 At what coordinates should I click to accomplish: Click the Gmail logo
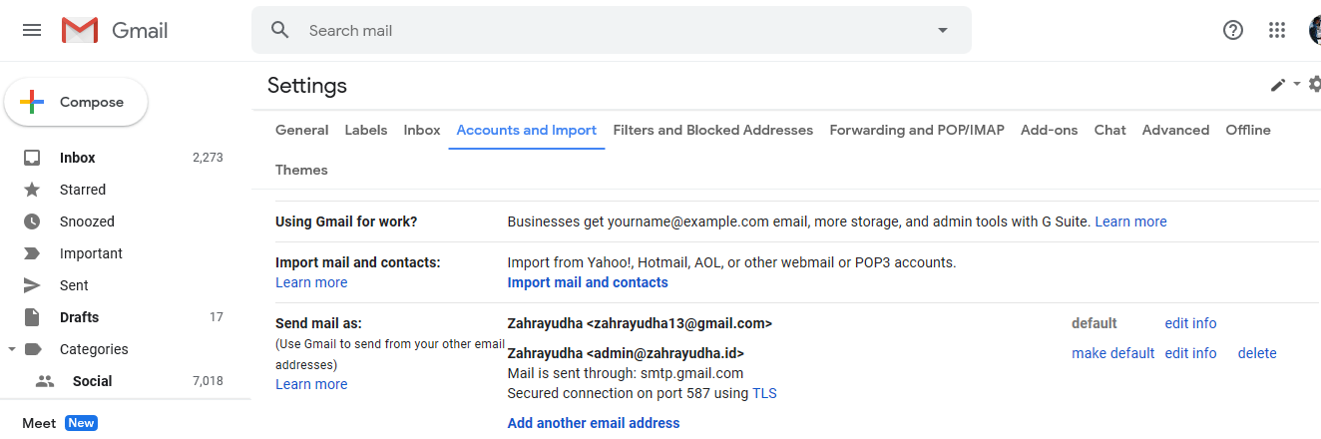pyautogui.click(x=115, y=30)
